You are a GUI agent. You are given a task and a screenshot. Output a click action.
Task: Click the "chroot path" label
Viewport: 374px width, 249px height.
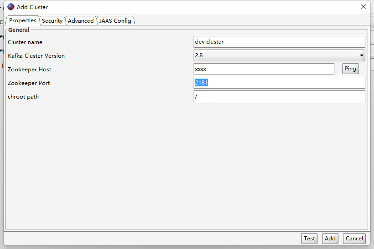(x=23, y=97)
